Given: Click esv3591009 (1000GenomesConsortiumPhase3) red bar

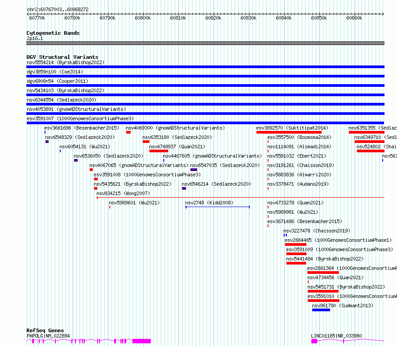Looking at the screenshot, I should [296, 254].
